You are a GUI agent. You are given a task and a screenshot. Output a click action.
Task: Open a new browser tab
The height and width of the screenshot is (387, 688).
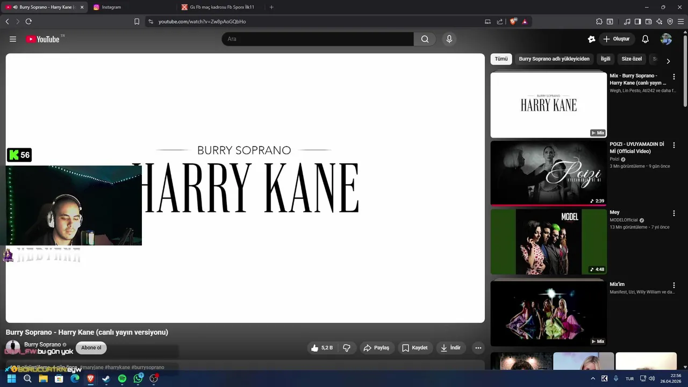271,7
